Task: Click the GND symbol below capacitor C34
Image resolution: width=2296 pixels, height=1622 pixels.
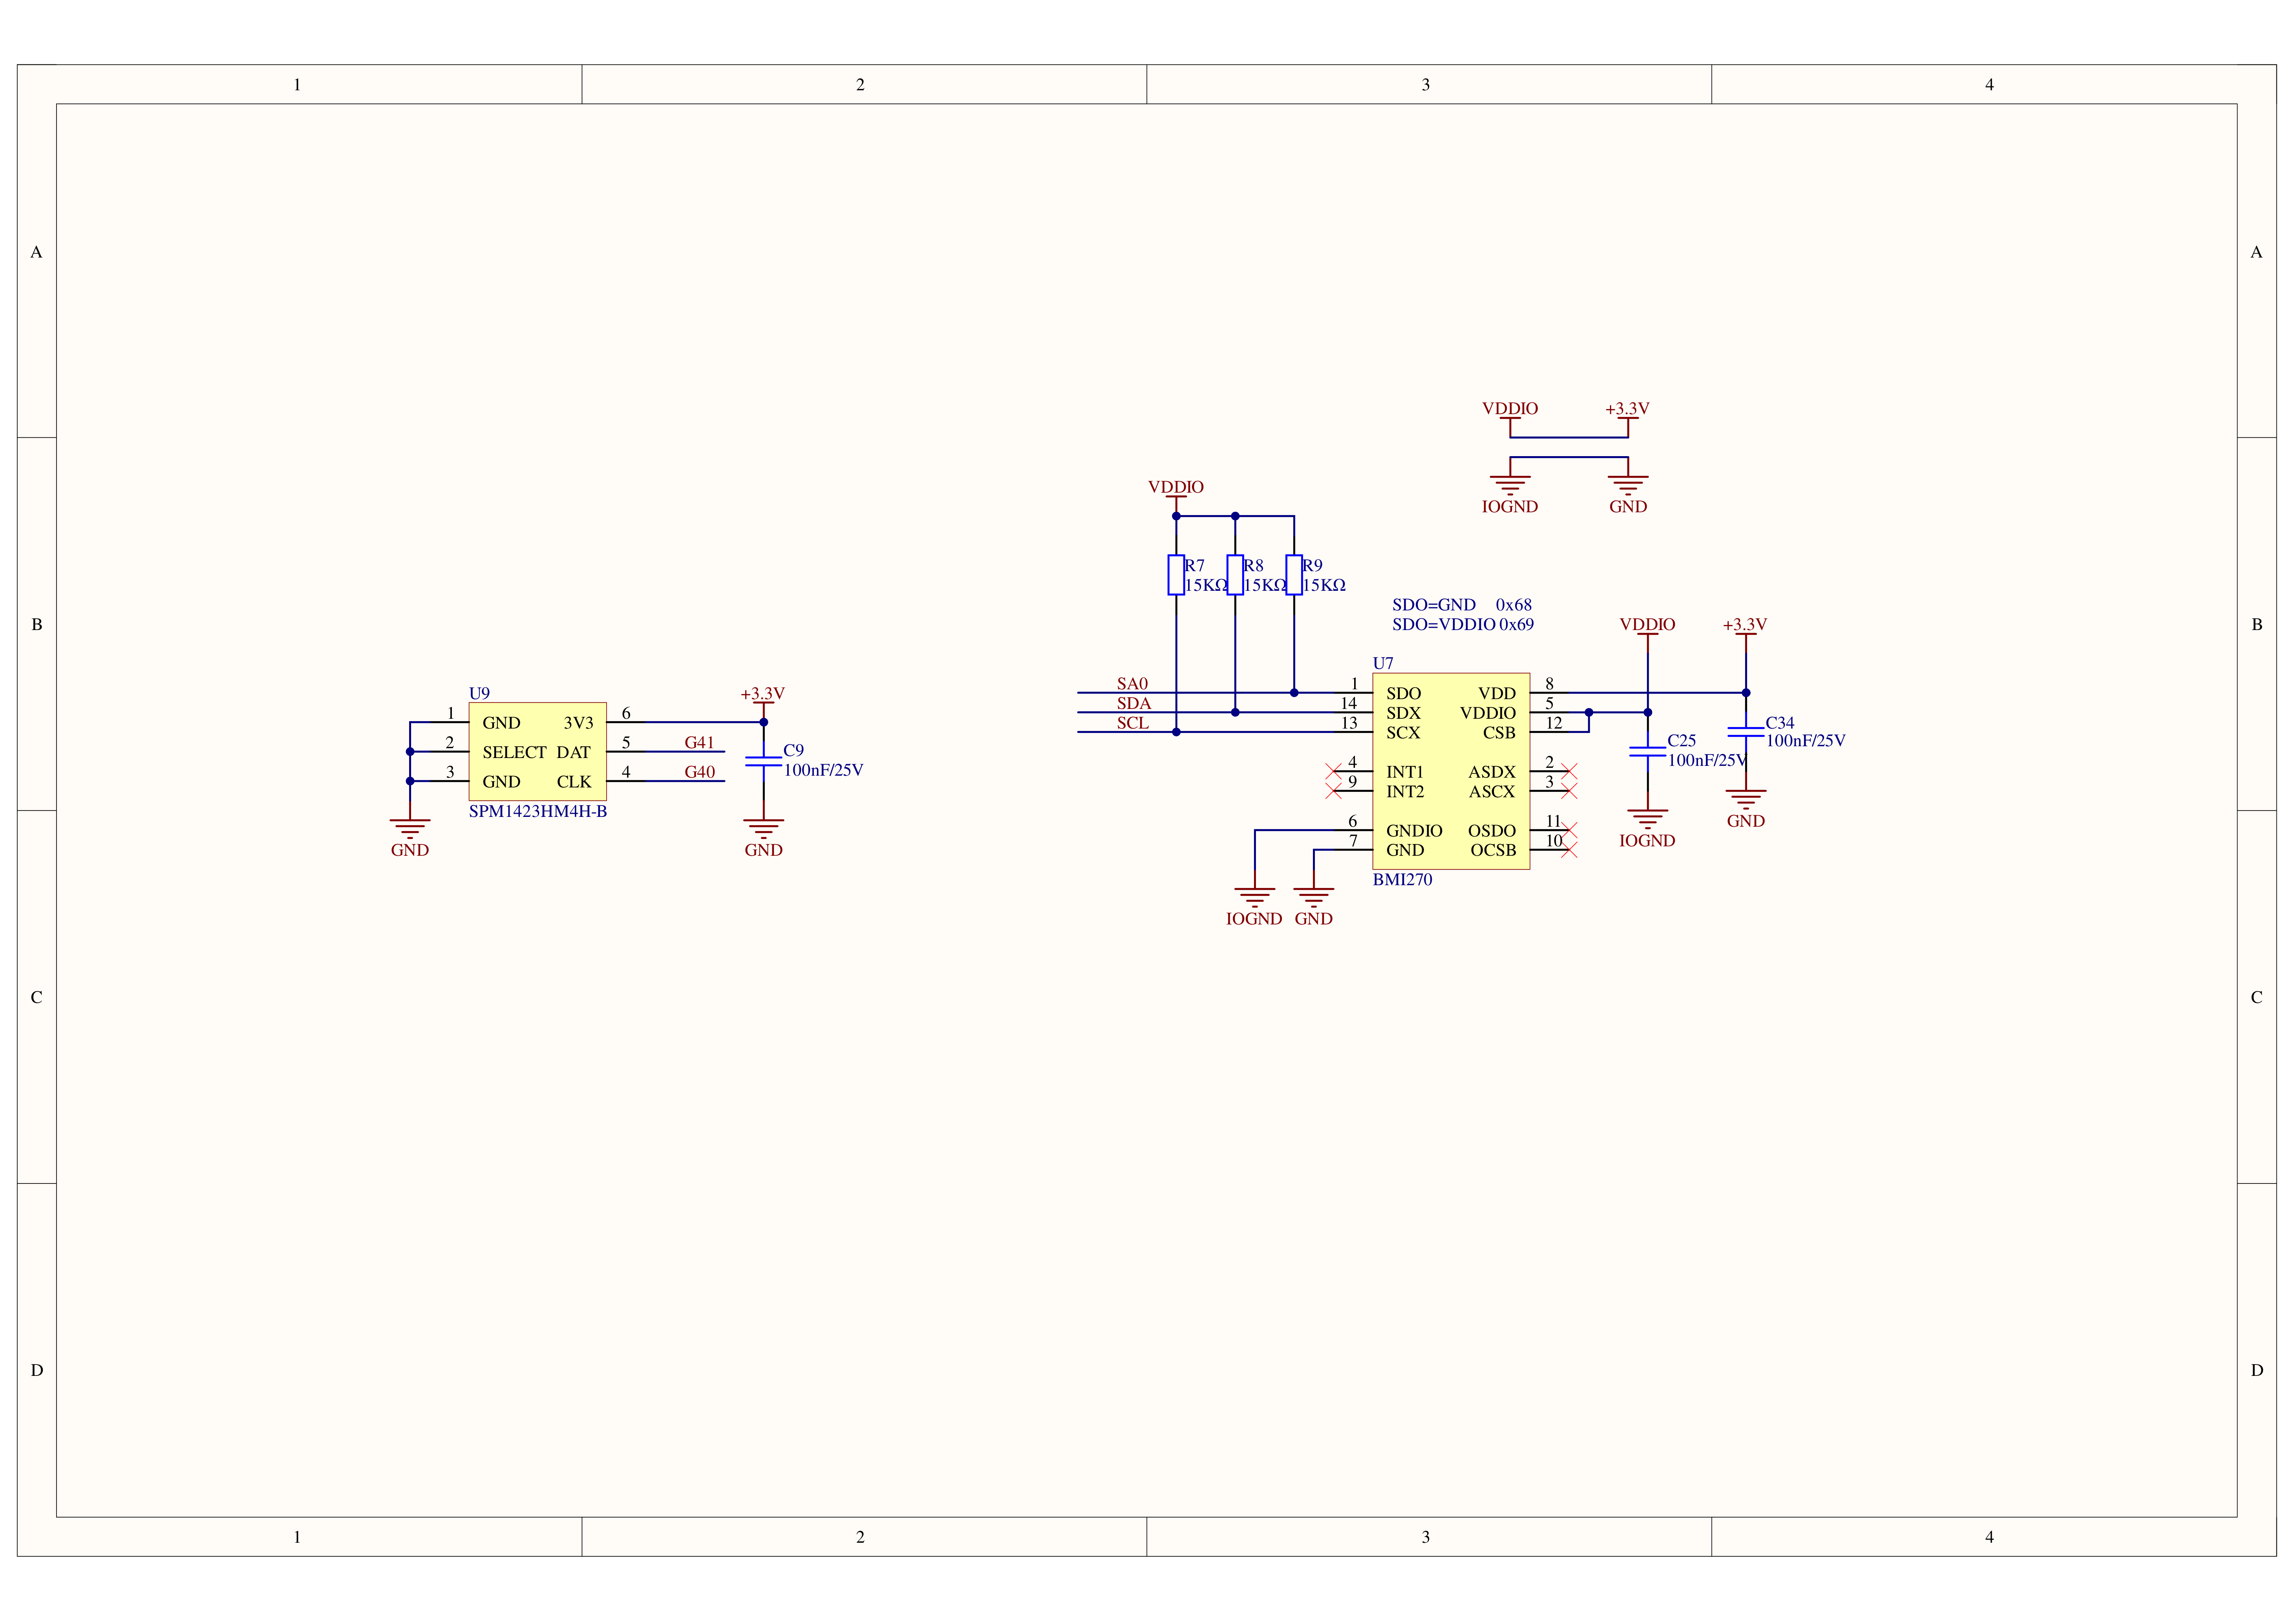Action: (x=1746, y=808)
